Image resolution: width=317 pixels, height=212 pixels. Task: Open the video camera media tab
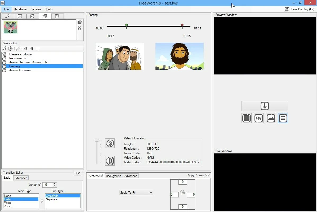(57, 16)
